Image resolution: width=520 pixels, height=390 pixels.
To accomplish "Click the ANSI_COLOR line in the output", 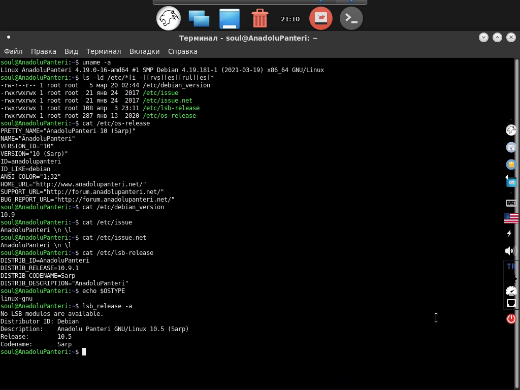I will click(x=30, y=177).
